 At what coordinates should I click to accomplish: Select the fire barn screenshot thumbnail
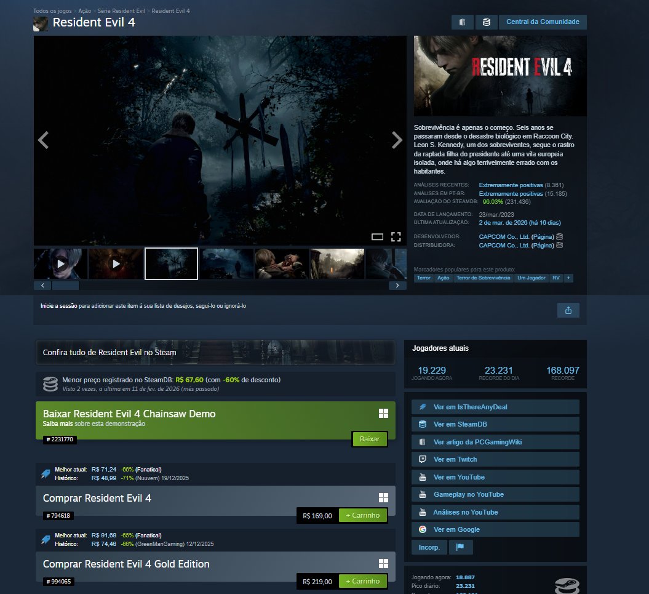coord(337,264)
